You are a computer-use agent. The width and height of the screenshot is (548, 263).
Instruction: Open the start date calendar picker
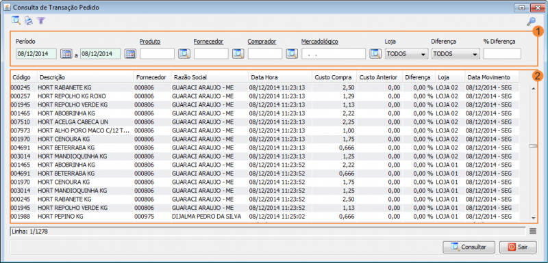point(66,54)
